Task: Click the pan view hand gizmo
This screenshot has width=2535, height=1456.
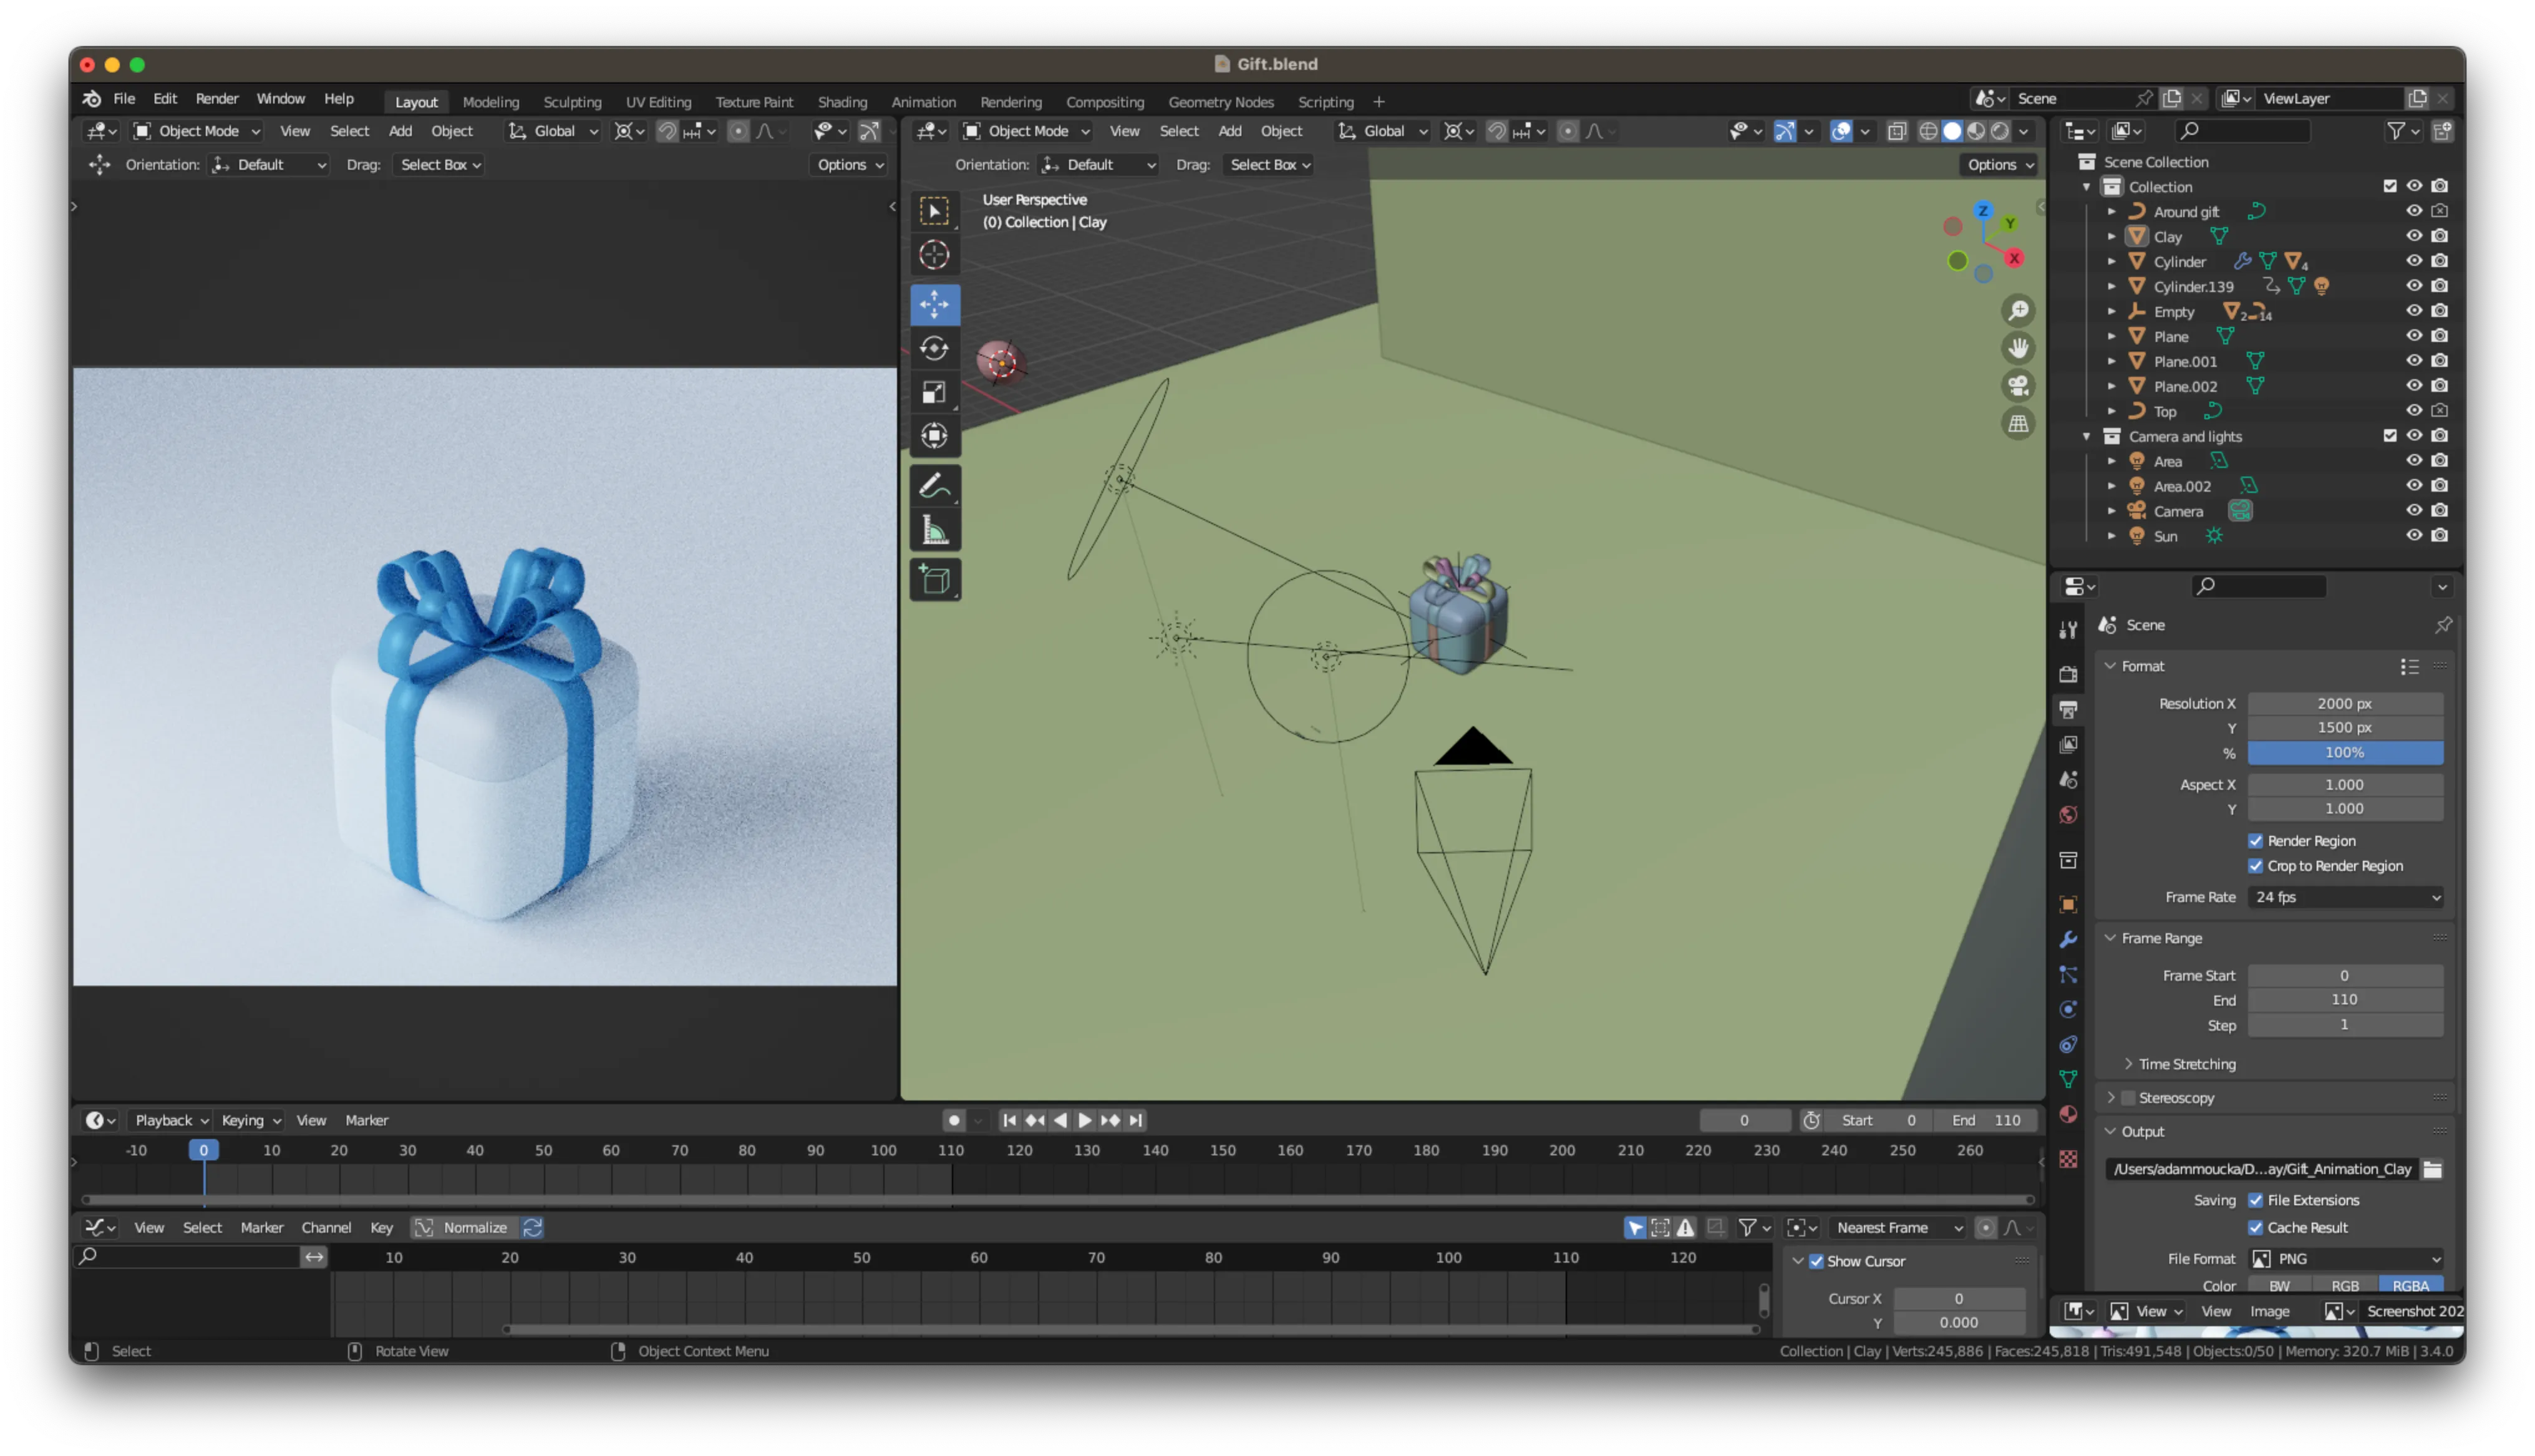Action: [2017, 348]
